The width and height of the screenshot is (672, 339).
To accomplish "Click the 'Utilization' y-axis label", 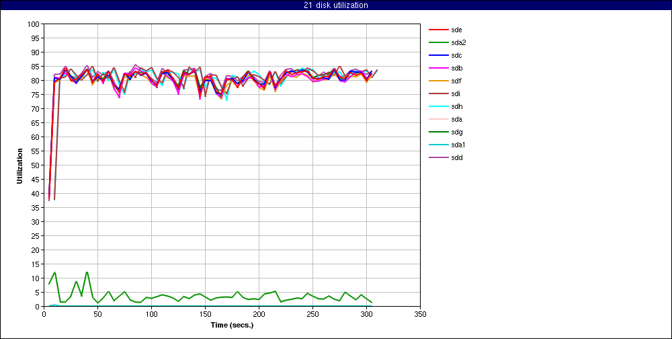I will [19, 165].
